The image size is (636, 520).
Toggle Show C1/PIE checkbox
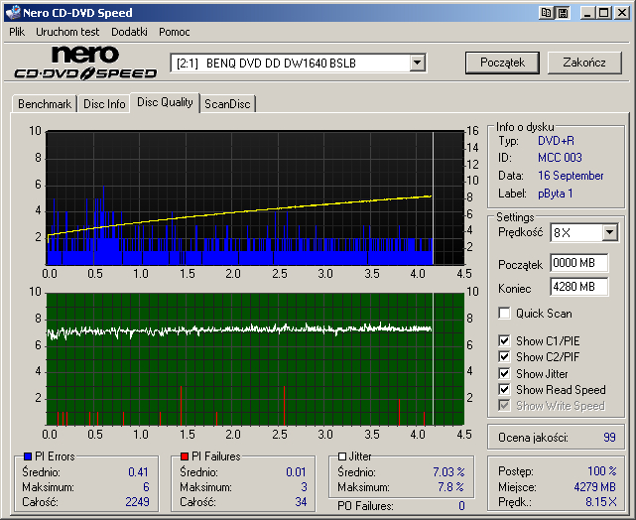[x=504, y=340]
